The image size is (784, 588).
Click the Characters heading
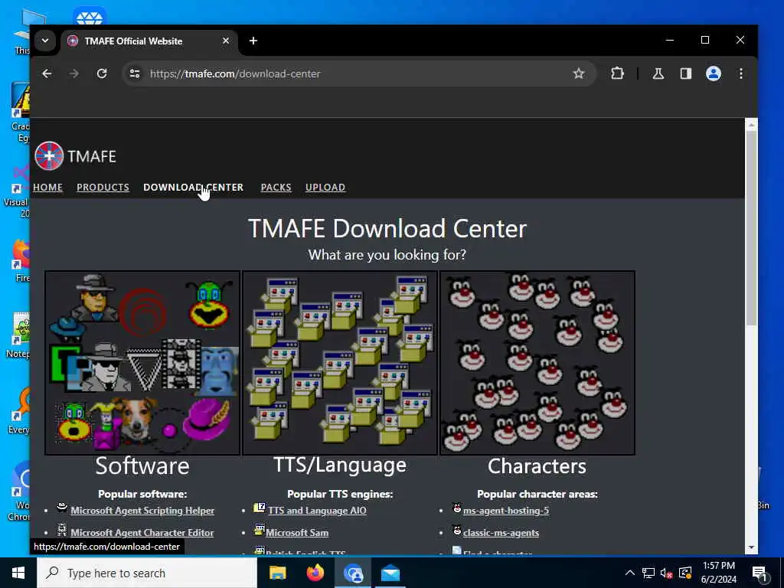point(537,466)
